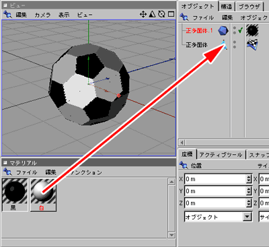The height and width of the screenshot is (247, 269).
Task: Toggle the green checkmark for 正多面体.1
Action: [x=240, y=30]
